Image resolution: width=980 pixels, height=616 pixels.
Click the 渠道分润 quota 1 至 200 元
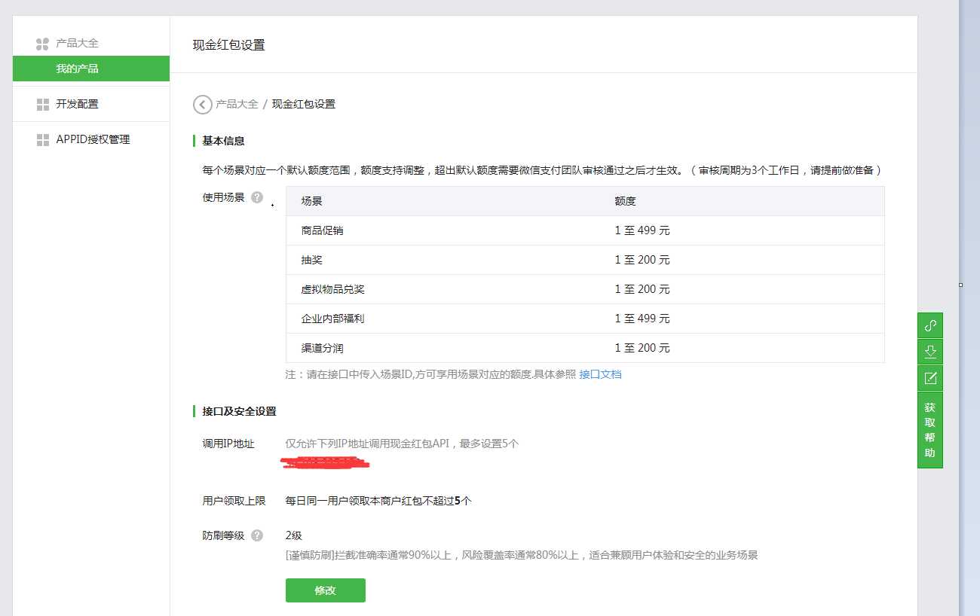(642, 348)
